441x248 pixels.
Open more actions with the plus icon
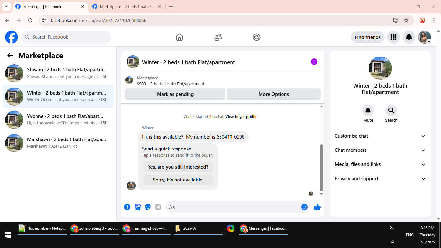click(x=127, y=207)
